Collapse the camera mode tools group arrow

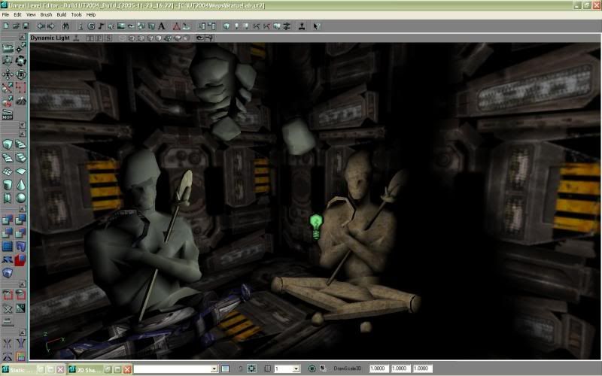tap(23, 37)
